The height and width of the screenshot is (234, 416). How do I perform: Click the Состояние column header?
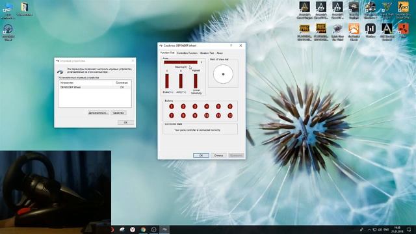click(122, 83)
